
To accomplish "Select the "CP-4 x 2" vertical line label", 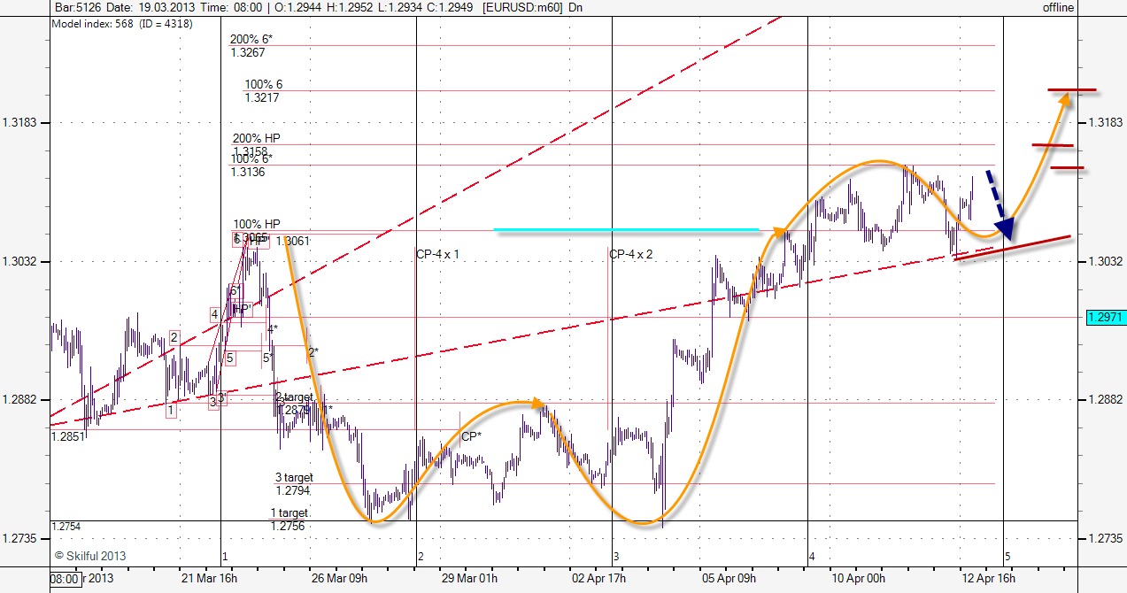I will coord(631,254).
